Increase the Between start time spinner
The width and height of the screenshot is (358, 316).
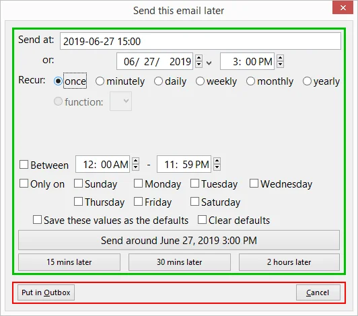pyautogui.click(x=136, y=161)
